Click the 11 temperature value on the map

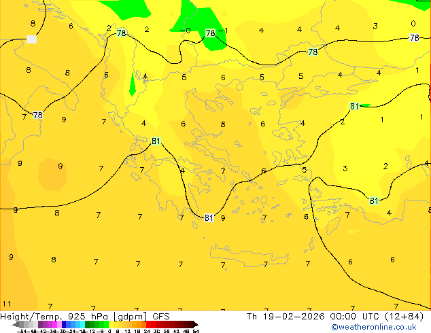tap(7, 304)
